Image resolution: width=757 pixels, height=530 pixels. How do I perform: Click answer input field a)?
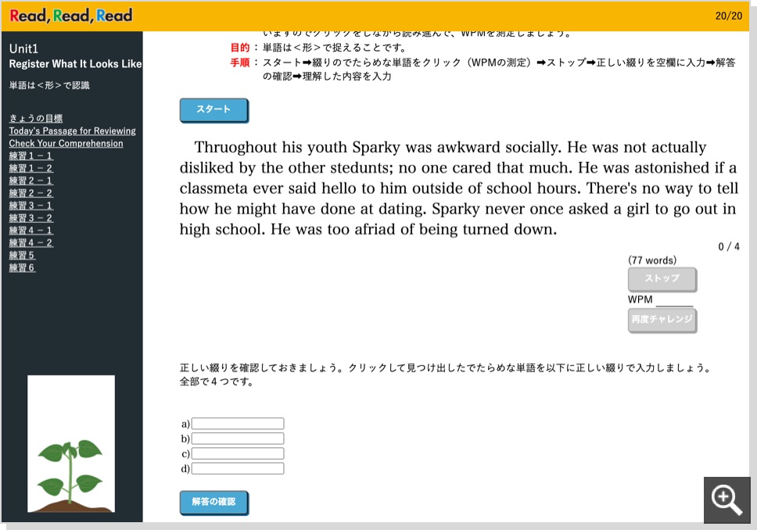[238, 424]
